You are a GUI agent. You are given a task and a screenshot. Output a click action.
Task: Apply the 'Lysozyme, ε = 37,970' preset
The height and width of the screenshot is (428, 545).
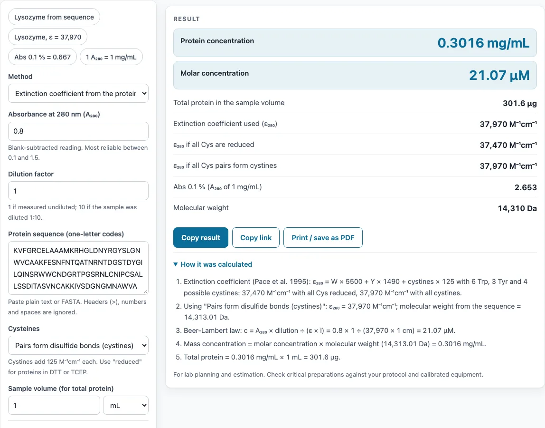coord(47,37)
